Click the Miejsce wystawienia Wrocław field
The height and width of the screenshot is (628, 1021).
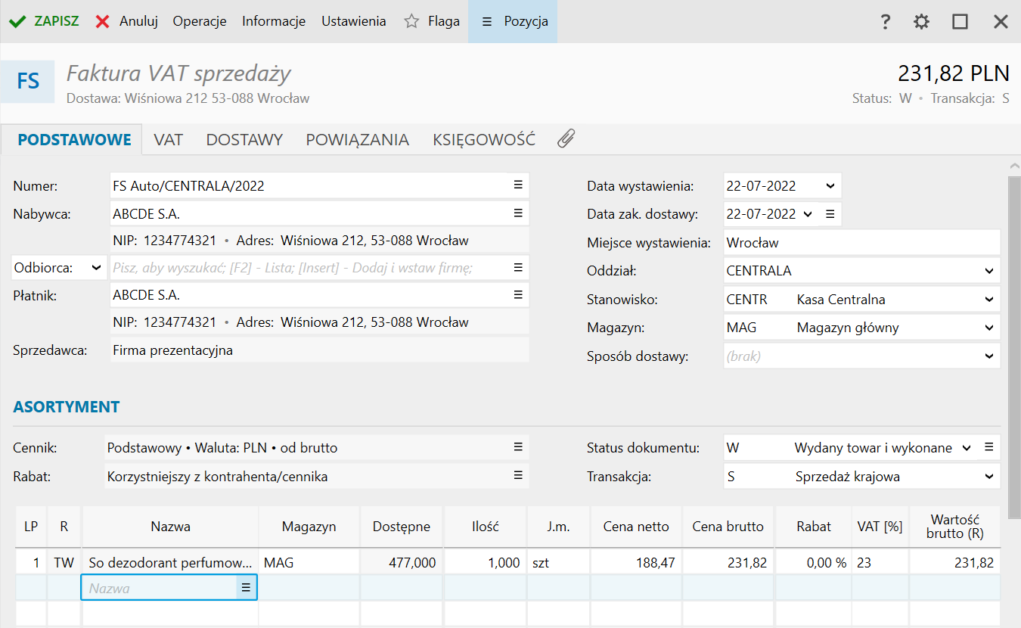pyautogui.click(x=861, y=243)
